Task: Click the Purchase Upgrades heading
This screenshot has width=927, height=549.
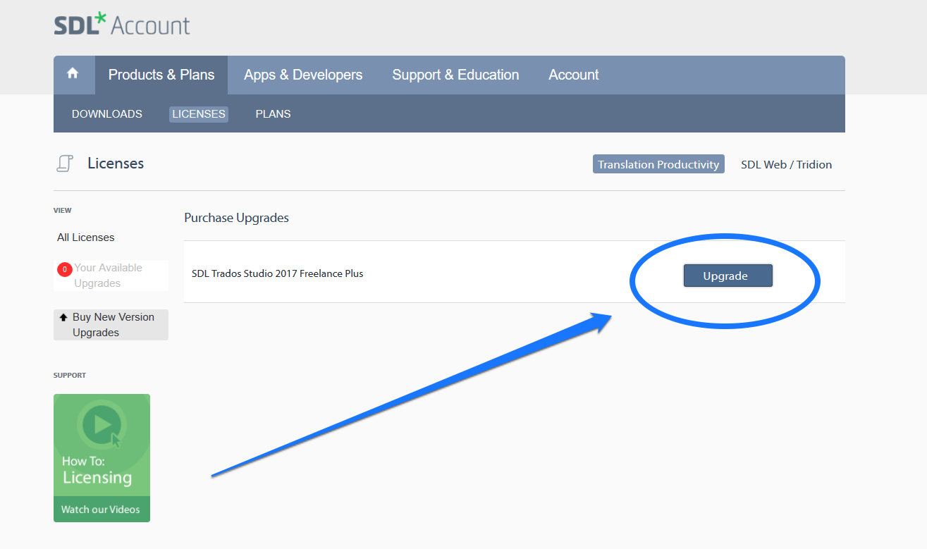Action: [x=236, y=218]
